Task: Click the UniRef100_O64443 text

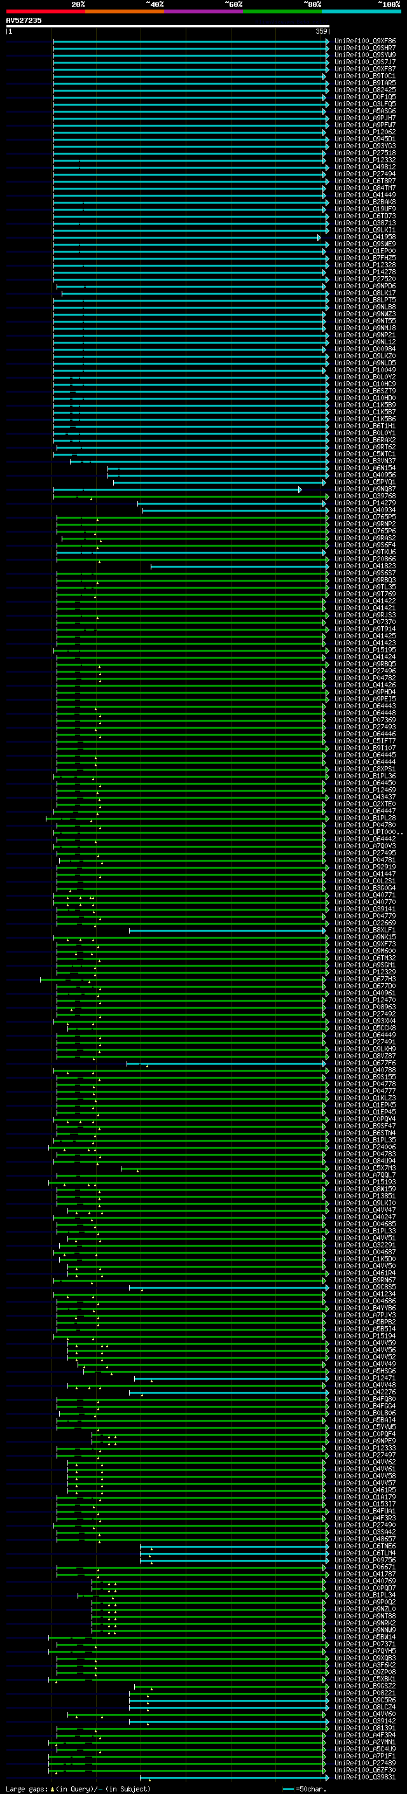Action: 364,706
